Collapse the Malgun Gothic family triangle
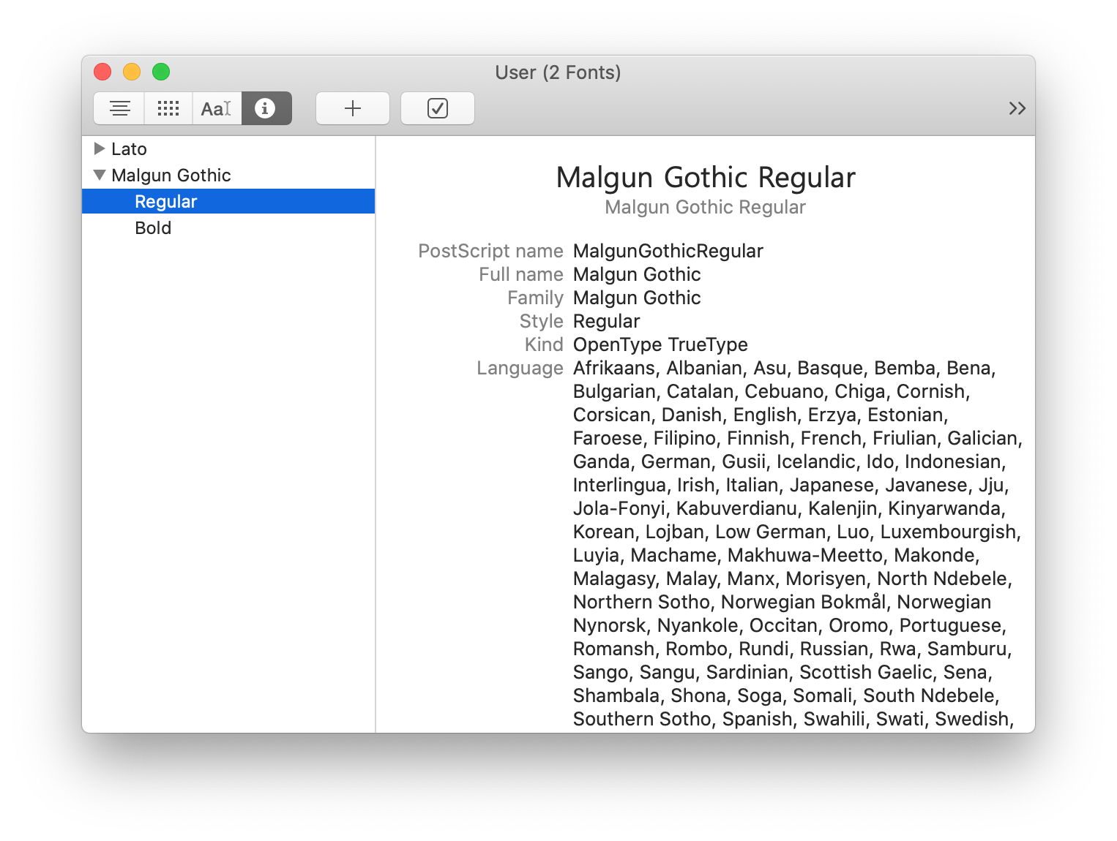1117x841 pixels. point(100,175)
